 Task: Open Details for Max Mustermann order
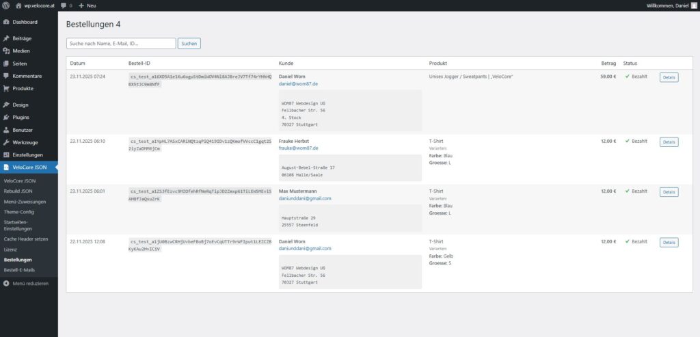(x=669, y=192)
